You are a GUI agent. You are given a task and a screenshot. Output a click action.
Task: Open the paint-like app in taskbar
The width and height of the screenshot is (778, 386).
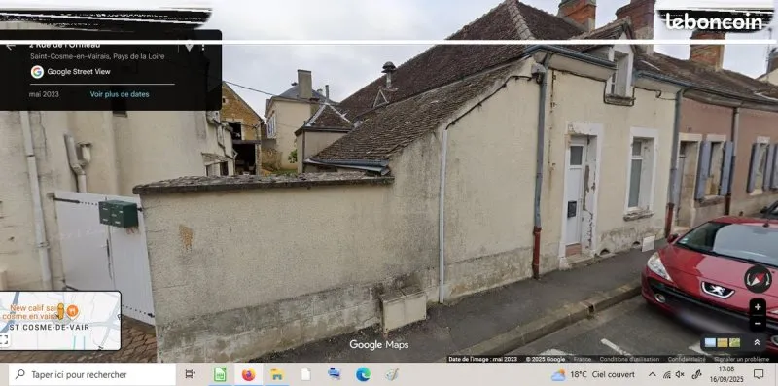392,374
